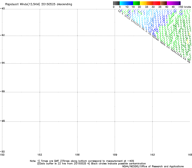
Task: Click the 'Times are GMT' note line
Action: pos(82,161)
